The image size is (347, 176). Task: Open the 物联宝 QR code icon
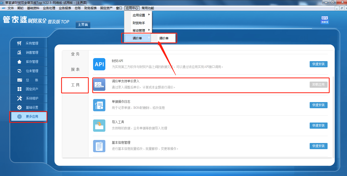325,20
